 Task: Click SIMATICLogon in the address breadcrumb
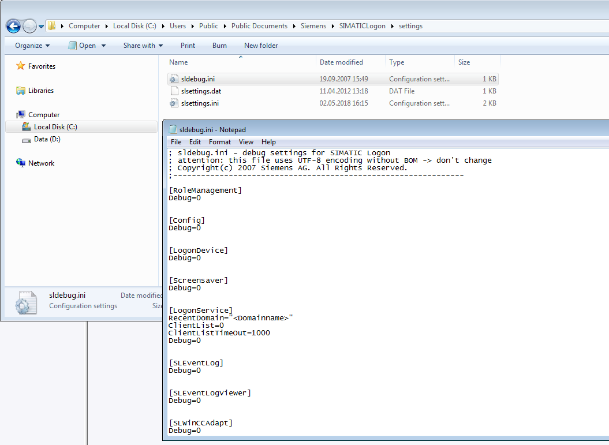pos(362,26)
